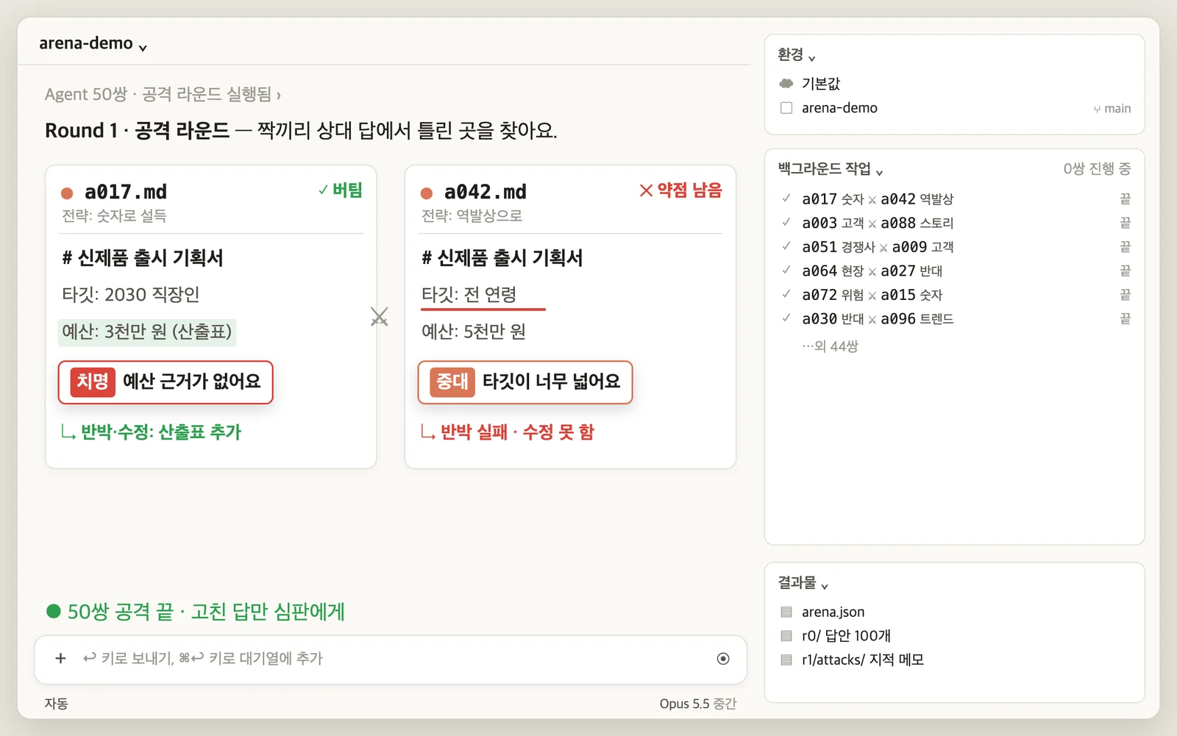Click the checkmark on the a017 × a042 row

(x=786, y=198)
